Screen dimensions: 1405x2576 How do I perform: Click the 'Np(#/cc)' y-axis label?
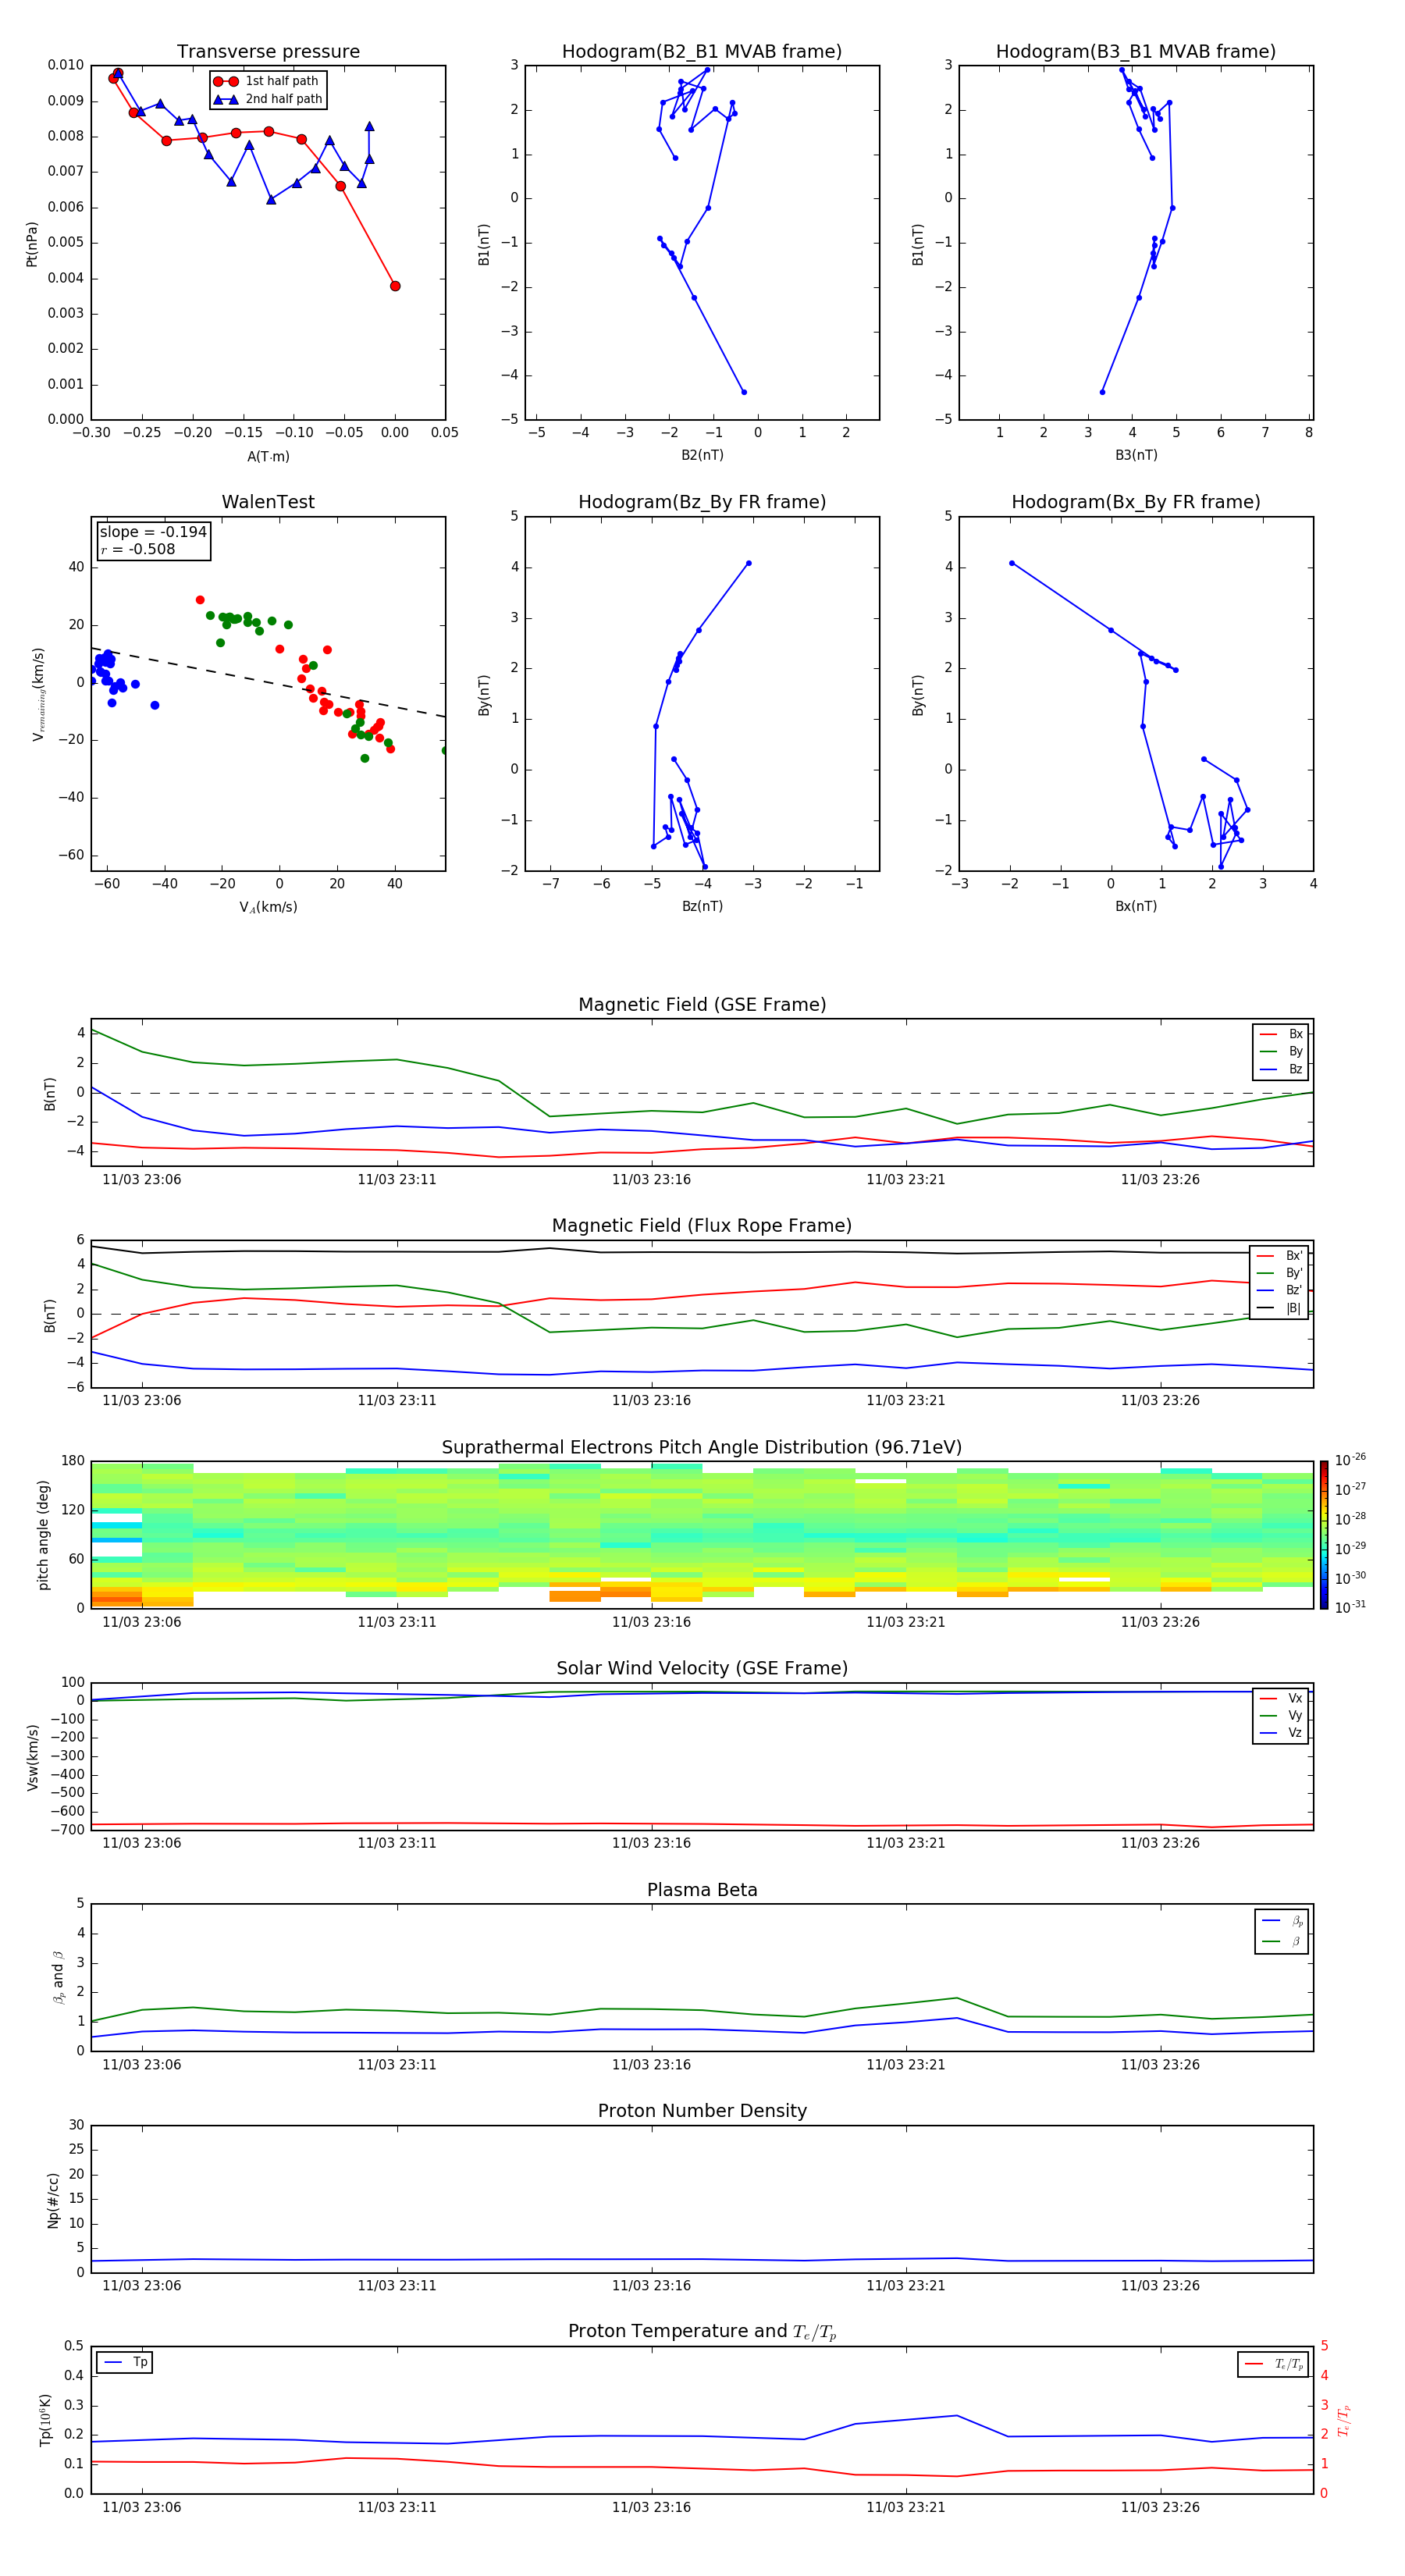point(53,2200)
